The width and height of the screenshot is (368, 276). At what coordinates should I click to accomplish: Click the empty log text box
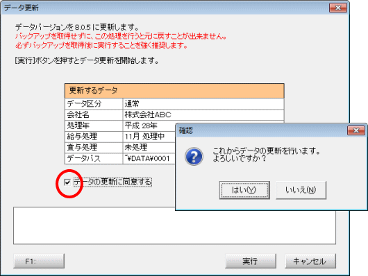pos(174,225)
